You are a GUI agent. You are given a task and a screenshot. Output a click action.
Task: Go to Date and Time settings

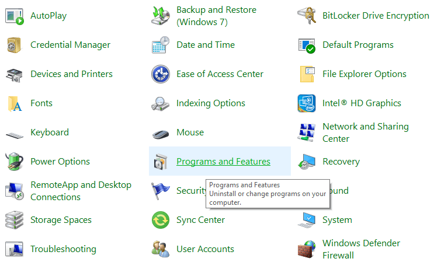coord(206,45)
